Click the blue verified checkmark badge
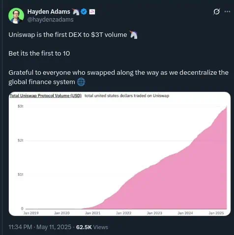 point(84,12)
